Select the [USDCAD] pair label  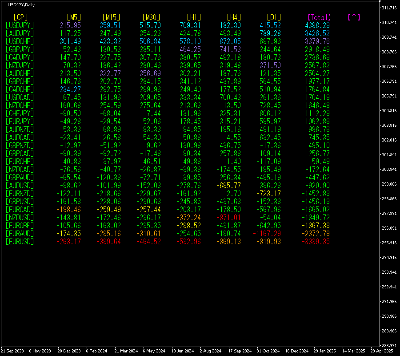tap(20, 97)
